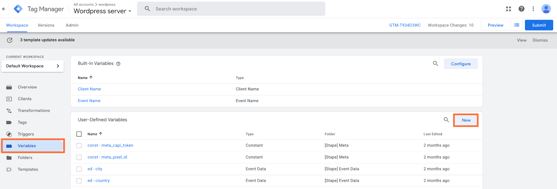Click the Preview button
The image size is (557, 189).
point(496,25)
